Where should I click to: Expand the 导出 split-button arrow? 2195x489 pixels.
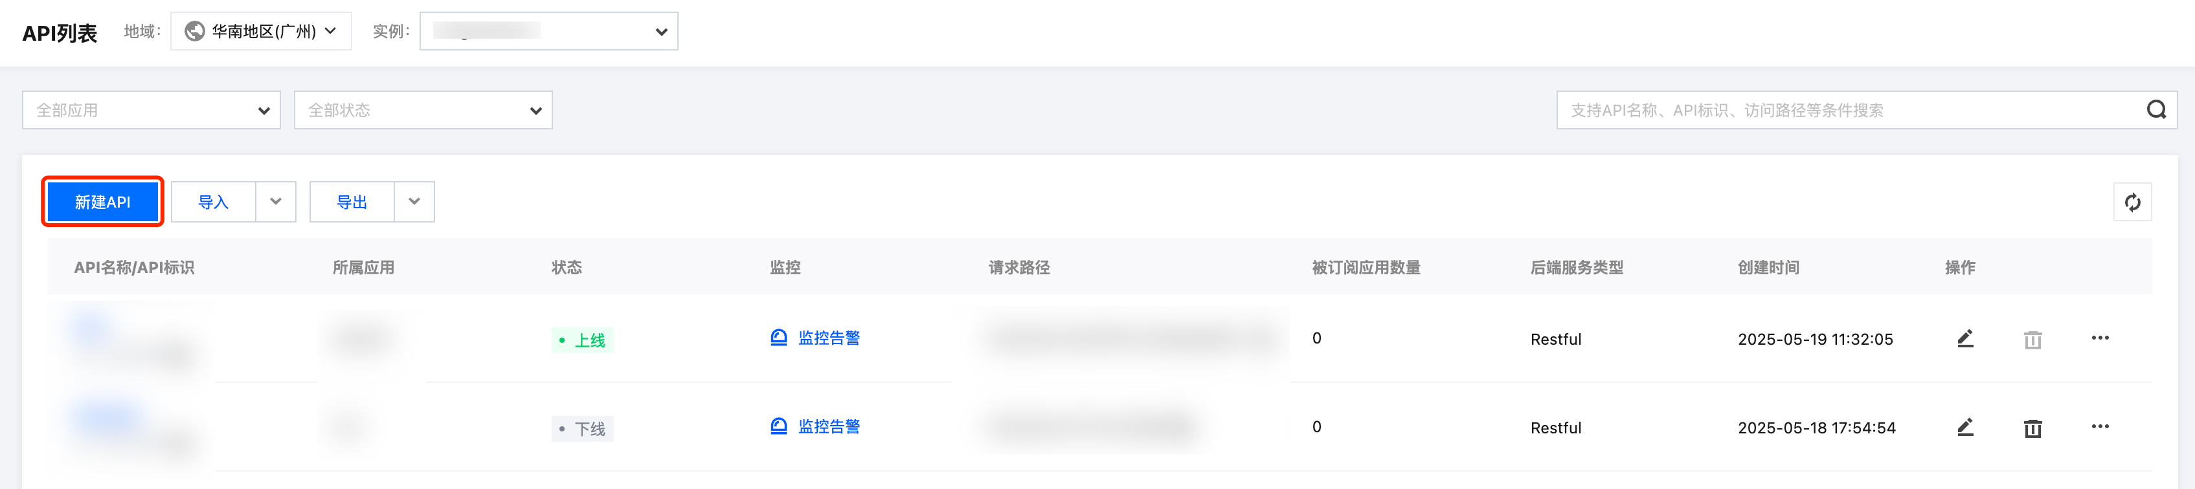(414, 202)
